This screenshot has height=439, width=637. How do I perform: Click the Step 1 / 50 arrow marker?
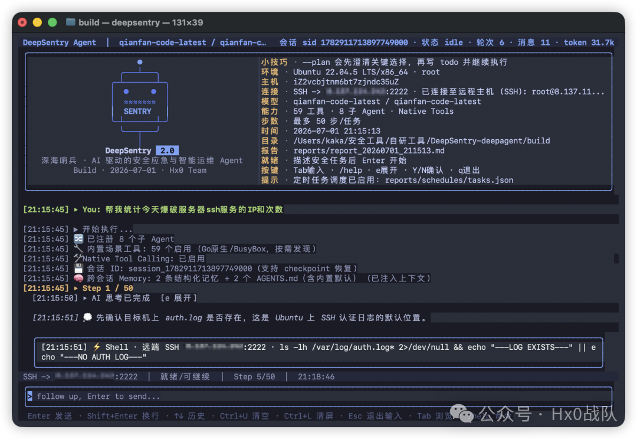pos(76,288)
